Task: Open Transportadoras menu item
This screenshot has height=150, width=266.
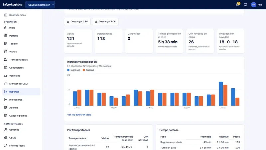Action: [21, 60]
